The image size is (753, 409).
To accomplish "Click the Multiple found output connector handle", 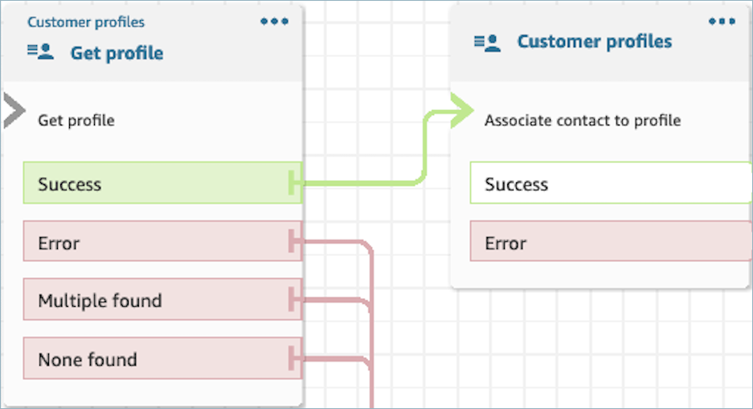I will 296,300.
